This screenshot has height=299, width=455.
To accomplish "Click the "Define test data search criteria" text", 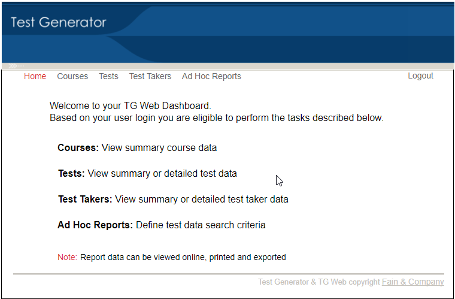I will click(201, 225).
